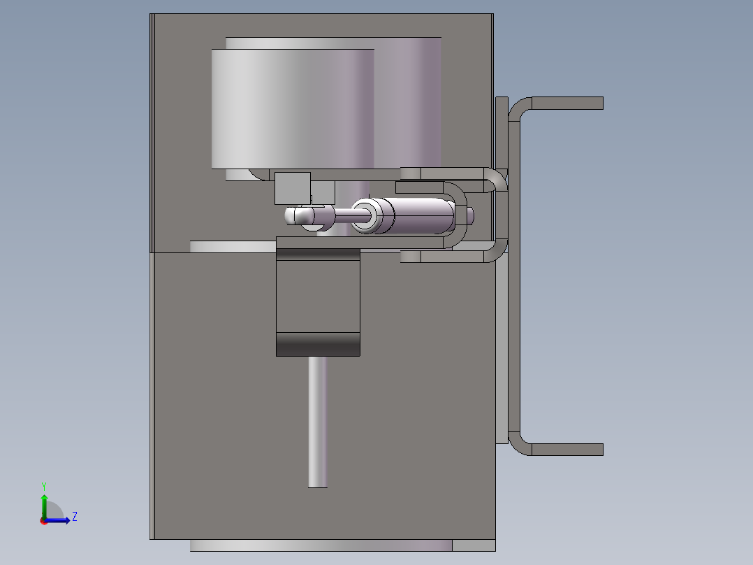Select the dark rectangular block in the center
The width and height of the screenshot is (753, 565).
tap(318, 303)
